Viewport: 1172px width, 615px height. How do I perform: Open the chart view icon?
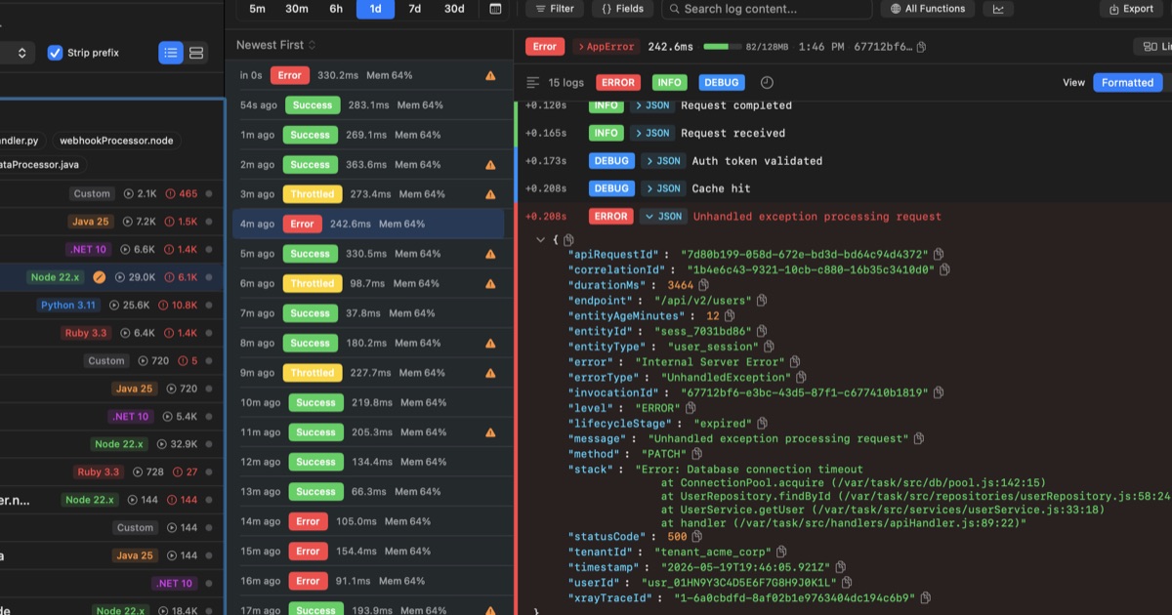point(998,9)
